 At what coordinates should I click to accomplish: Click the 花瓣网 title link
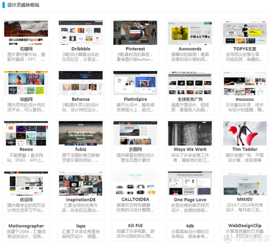[x=26, y=49]
